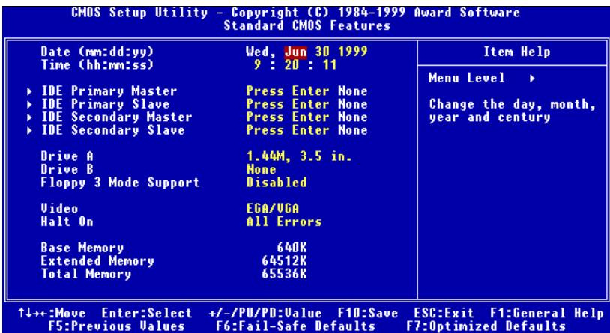The image size is (610, 333).
Task: Change Video setting EGA/VGA
Action: [x=273, y=209]
